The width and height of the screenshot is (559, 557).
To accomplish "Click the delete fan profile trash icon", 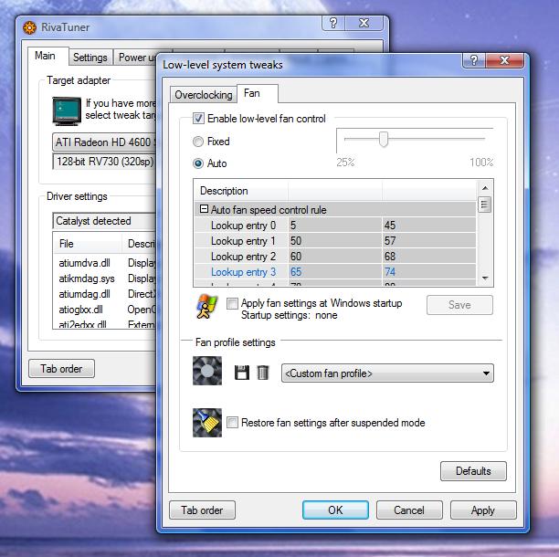I will (x=263, y=373).
